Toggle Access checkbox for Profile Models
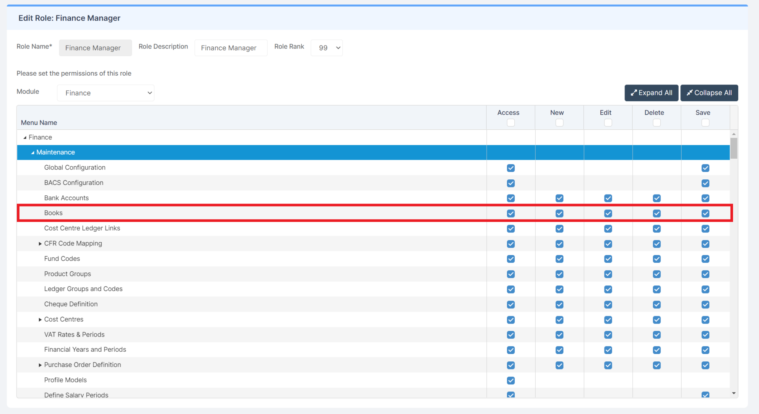759x414 pixels. [x=511, y=380]
